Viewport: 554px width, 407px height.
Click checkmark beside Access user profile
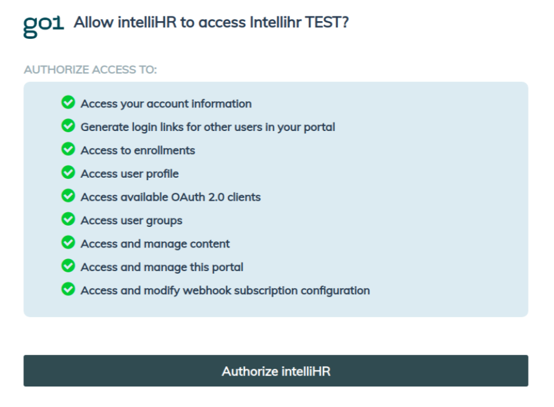pos(69,173)
